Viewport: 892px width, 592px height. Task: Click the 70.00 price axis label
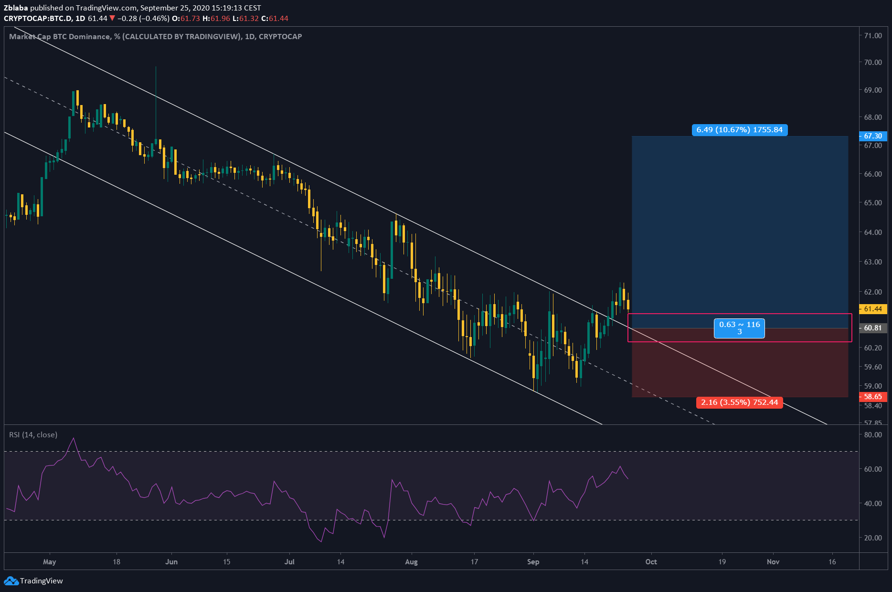873,62
